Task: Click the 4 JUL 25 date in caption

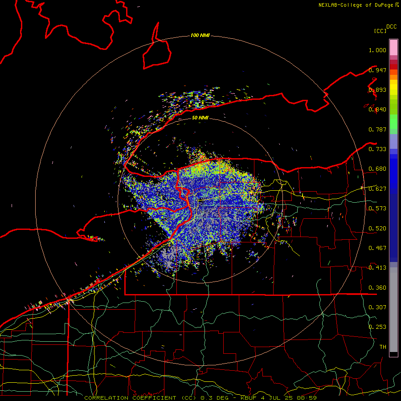Action: point(277,398)
